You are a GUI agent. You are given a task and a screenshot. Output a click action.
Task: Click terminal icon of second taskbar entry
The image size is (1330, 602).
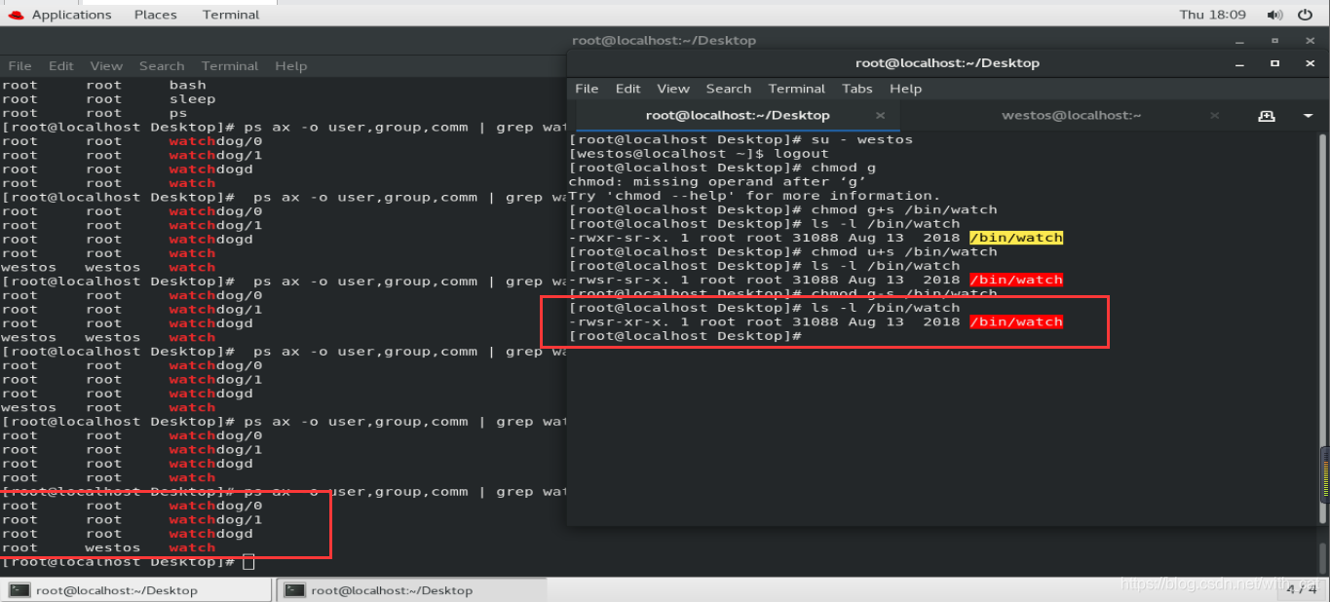(296, 590)
